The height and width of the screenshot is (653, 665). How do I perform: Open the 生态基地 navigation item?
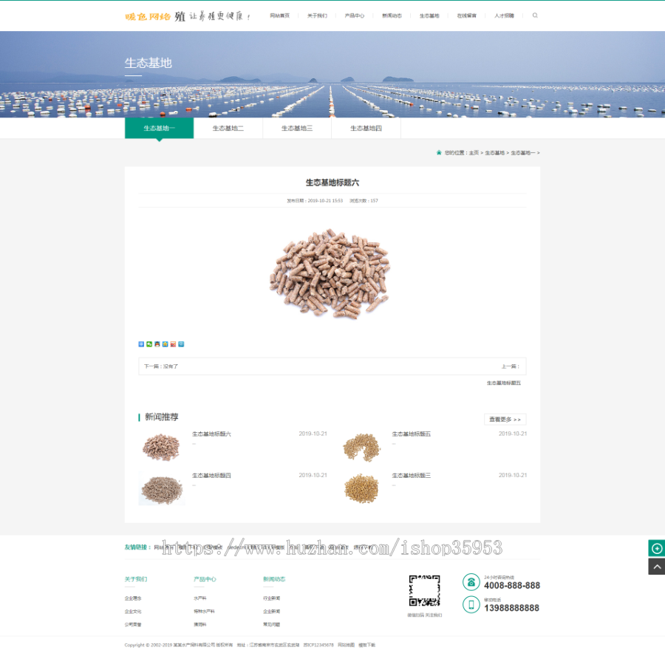coord(429,16)
